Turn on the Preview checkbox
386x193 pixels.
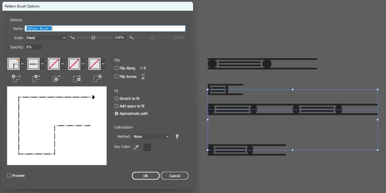point(9,176)
